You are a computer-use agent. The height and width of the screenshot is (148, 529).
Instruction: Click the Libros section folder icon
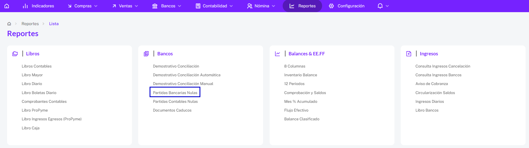[x=15, y=54]
